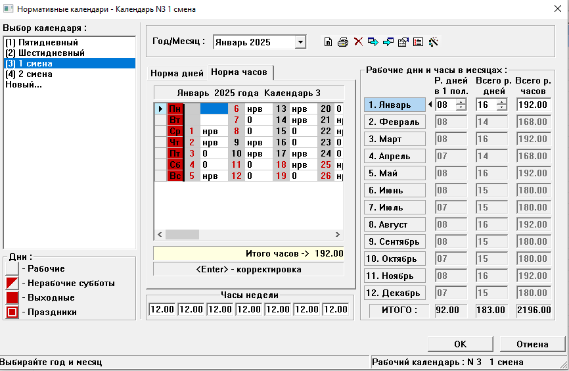Click the Пн weekday header cell

(x=175, y=109)
